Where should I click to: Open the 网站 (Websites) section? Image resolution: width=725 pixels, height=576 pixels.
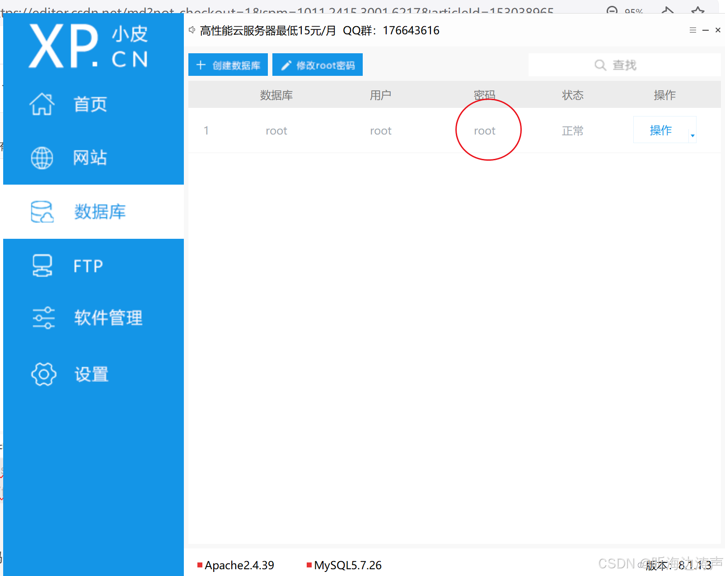pyautogui.click(x=89, y=158)
